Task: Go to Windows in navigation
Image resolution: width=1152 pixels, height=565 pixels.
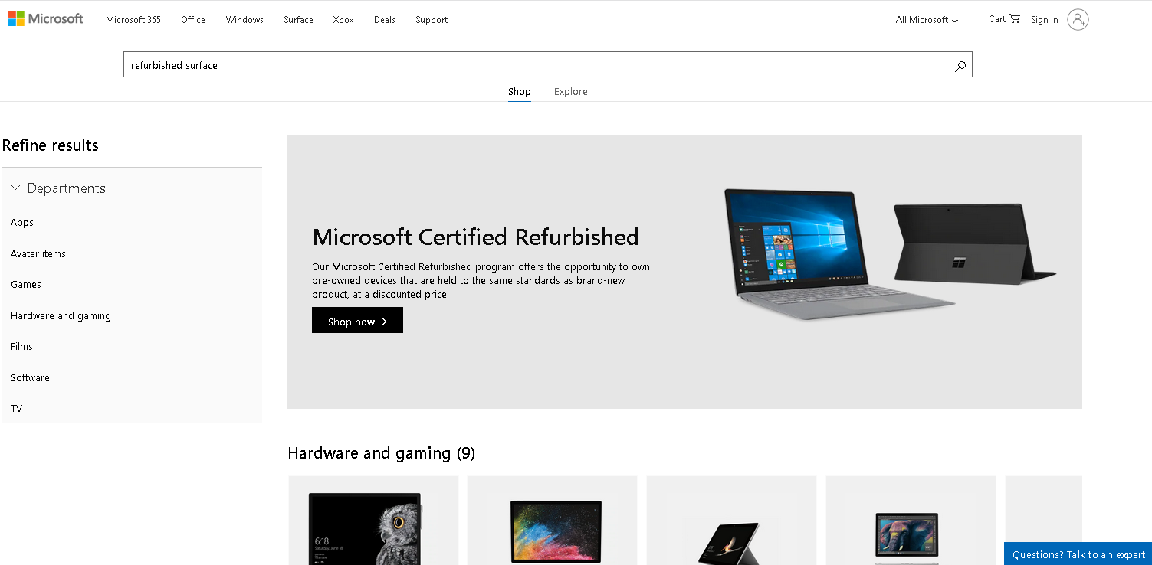Action: 245,20
